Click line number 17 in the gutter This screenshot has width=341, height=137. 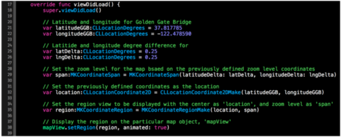point(10,5)
